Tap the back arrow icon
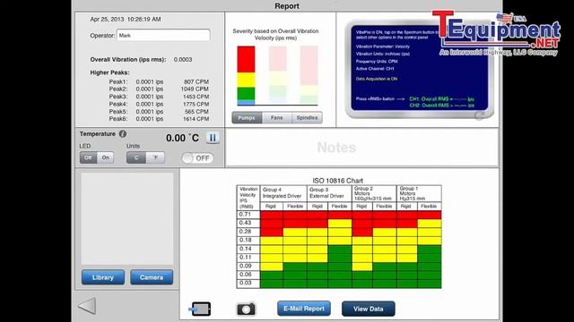 (87, 306)
